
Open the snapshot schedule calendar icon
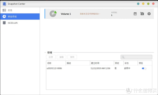(135, 14)
